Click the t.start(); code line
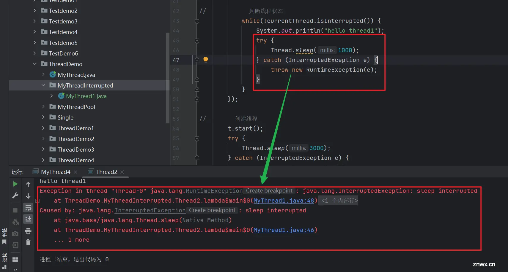508x272 pixels. click(x=245, y=128)
